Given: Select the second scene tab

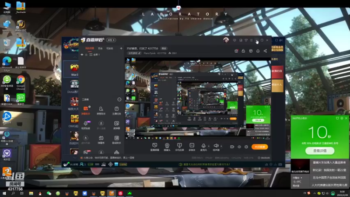Looking at the screenshot, I should (100, 48).
